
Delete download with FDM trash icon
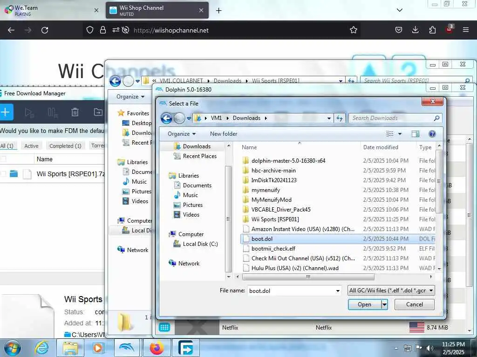(x=75, y=112)
